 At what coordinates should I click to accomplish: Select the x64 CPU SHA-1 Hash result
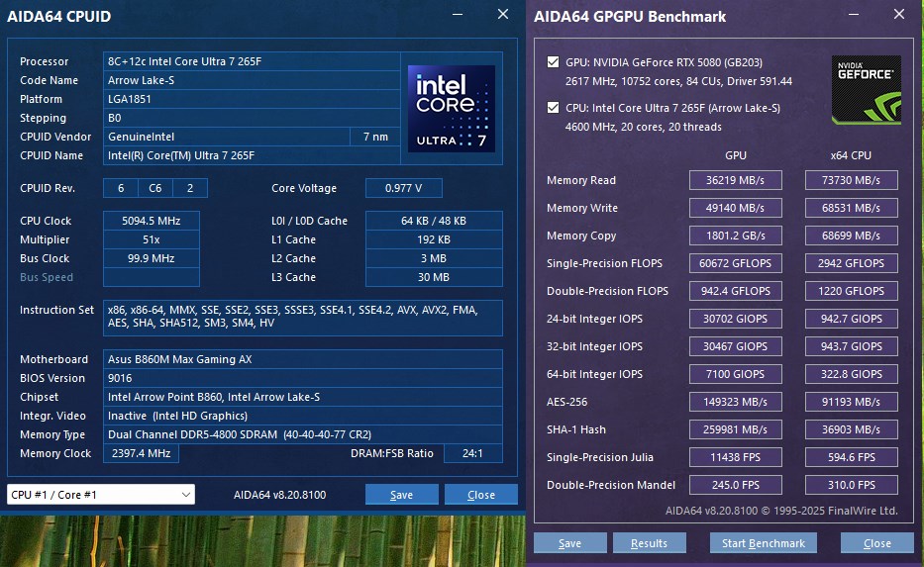851,429
